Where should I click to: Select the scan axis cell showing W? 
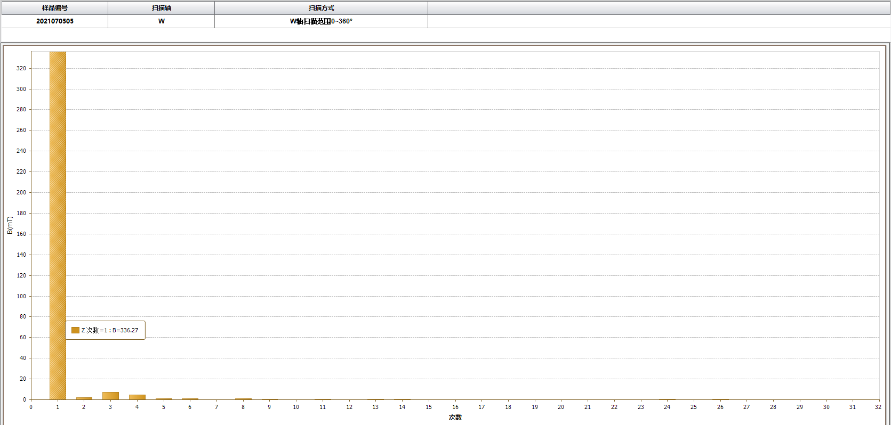[x=161, y=21]
